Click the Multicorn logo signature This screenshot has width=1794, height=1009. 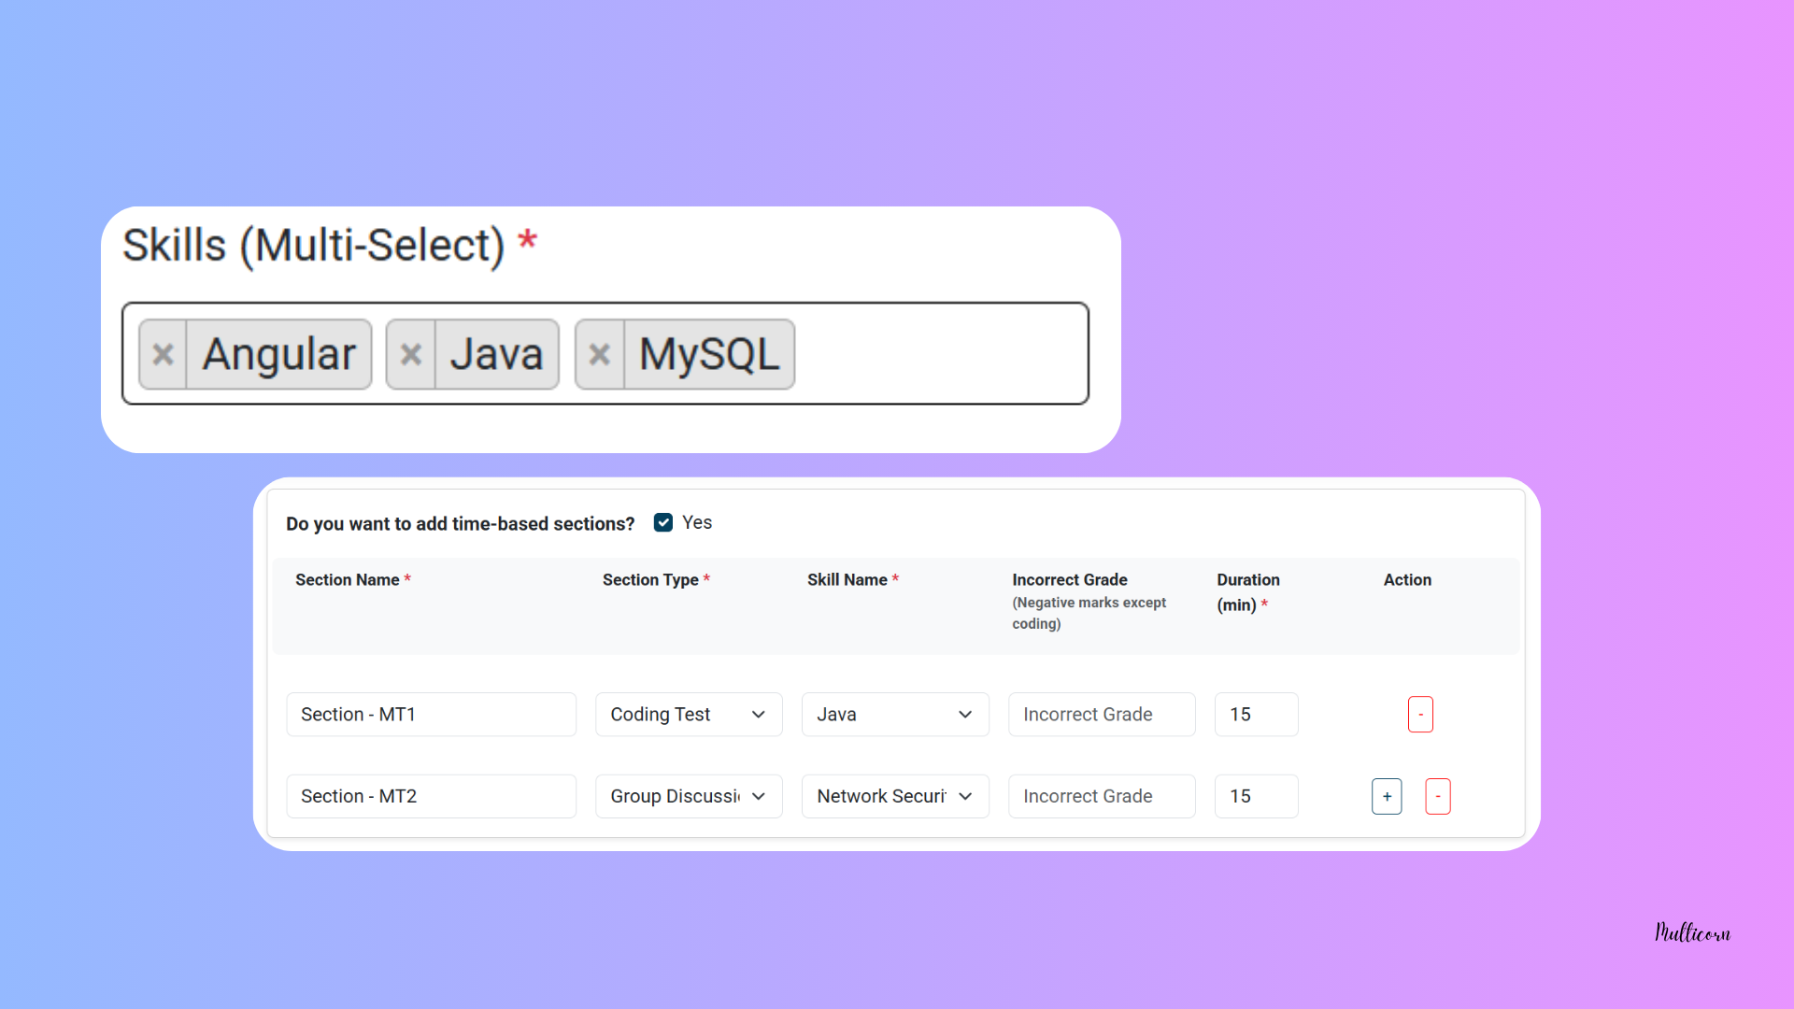click(x=1692, y=932)
